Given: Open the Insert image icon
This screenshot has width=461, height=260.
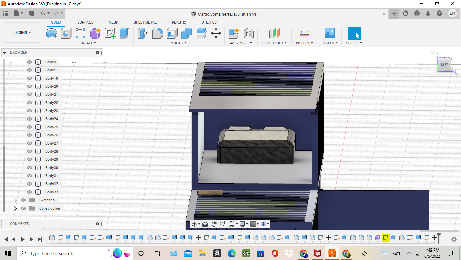Looking at the screenshot, I should 329,33.
